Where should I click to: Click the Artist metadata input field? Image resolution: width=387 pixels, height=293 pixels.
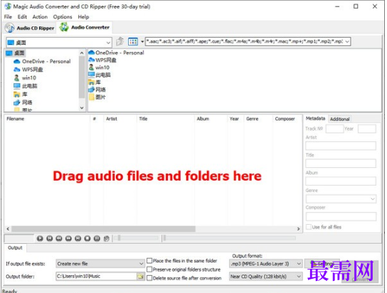(x=341, y=146)
